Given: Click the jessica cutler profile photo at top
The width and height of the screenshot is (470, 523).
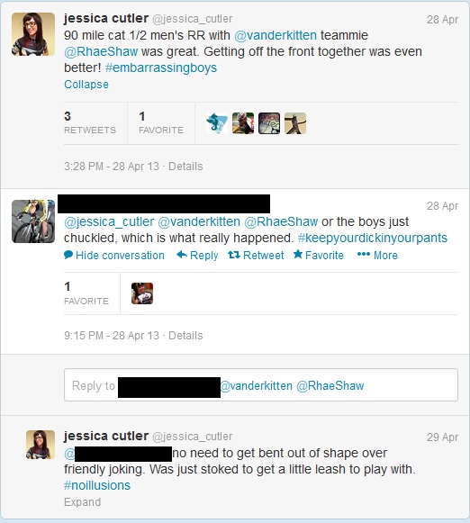Looking at the screenshot, I should 33,34.
